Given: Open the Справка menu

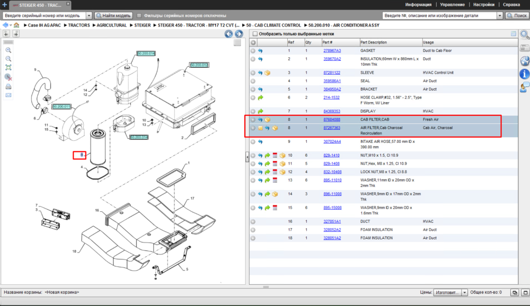Looking at the screenshot, I should (x=511, y=5).
